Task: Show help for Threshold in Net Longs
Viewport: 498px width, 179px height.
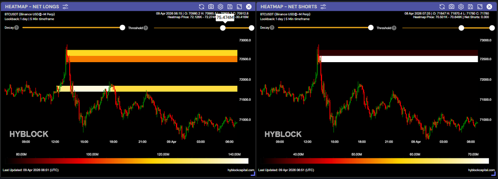Action: [146, 28]
